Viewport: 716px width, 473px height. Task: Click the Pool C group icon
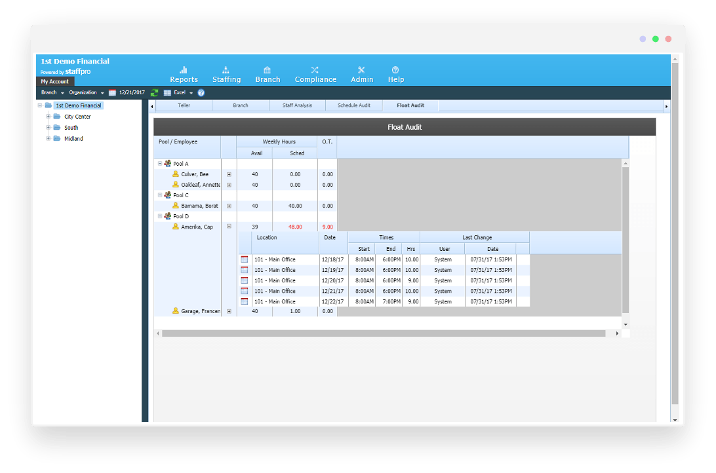[168, 195]
